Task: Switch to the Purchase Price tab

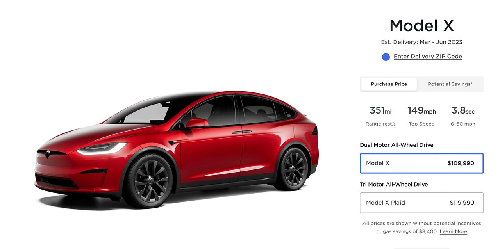Action: tap(389, 84)
